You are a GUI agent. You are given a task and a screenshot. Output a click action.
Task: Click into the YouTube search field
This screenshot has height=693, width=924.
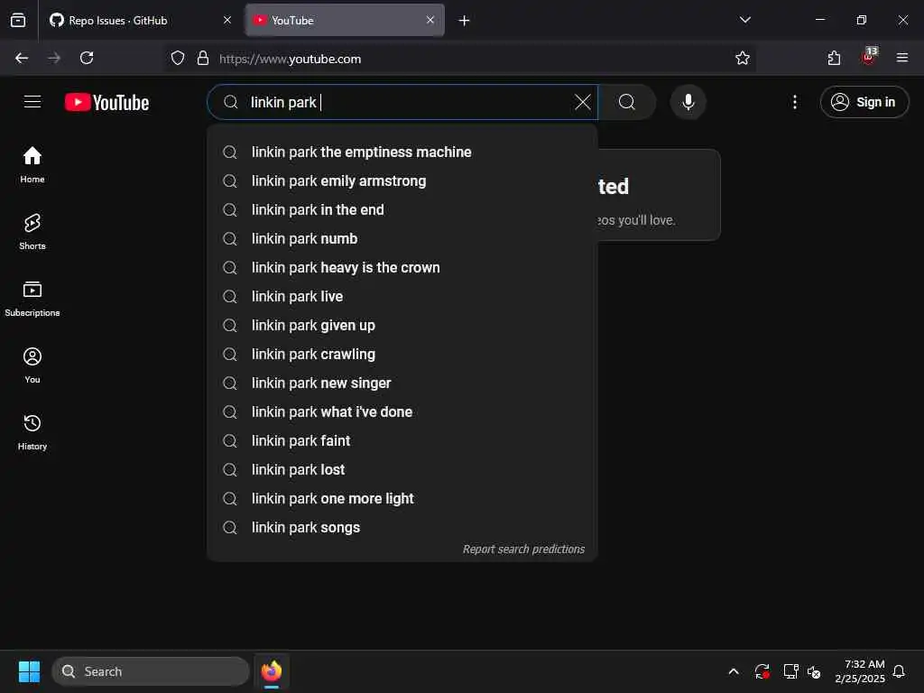[402, 102]
